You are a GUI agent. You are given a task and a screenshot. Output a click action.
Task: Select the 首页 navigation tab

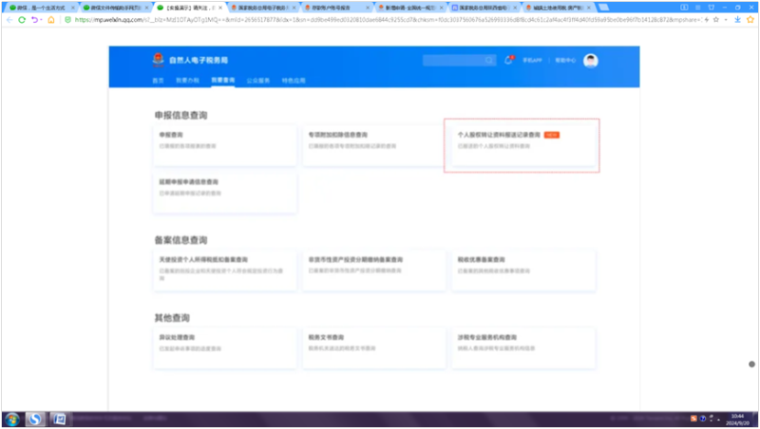click(159, 82)
